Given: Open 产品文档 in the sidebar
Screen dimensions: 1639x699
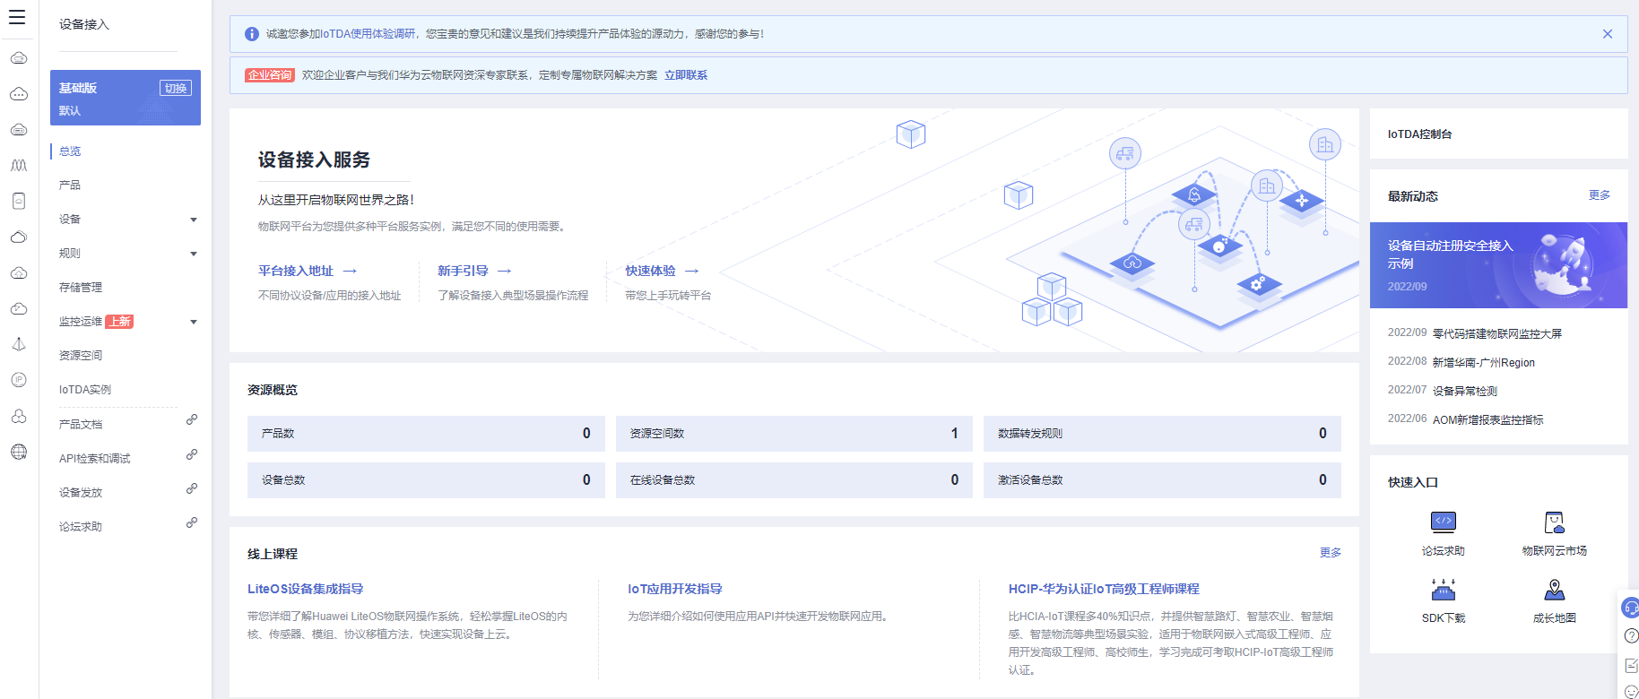Looking at the screenshot, I should point(81,425).
